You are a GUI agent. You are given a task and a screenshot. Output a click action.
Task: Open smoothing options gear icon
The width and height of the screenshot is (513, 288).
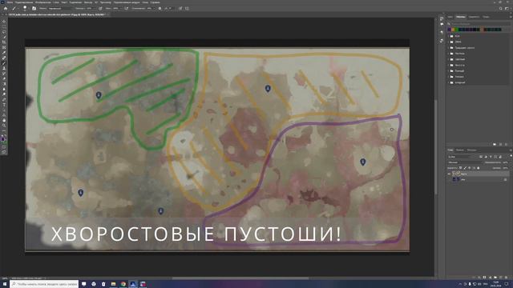160,9
